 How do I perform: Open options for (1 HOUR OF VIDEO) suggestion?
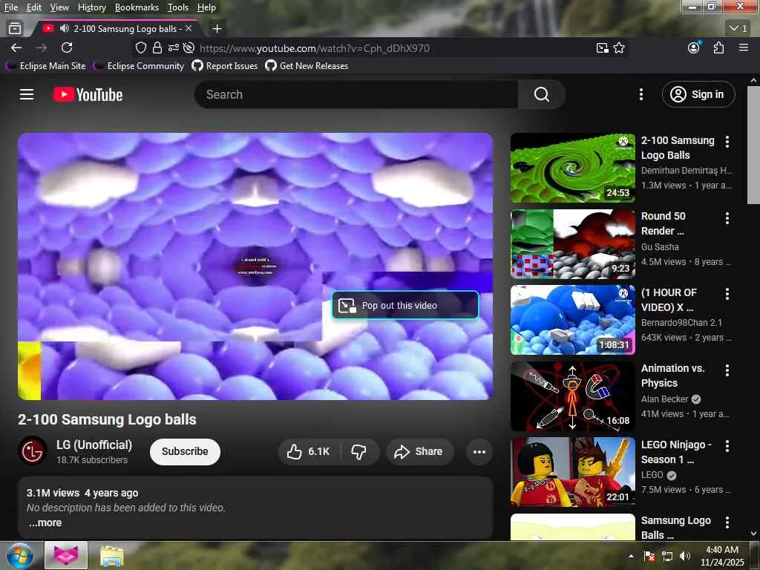[727, 294]
